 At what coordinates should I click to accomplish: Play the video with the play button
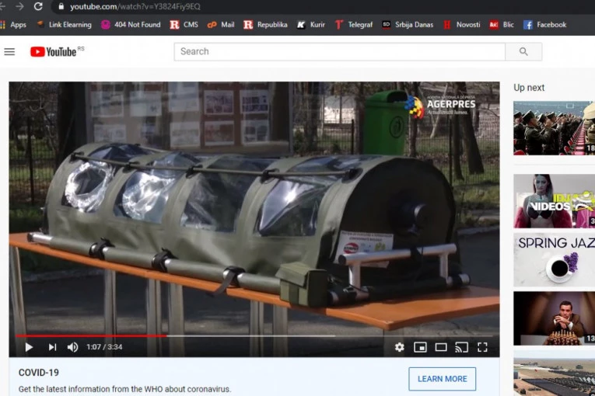tap(29, 347)
